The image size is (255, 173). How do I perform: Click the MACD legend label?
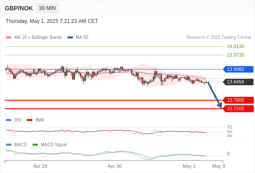pos(21,145)
